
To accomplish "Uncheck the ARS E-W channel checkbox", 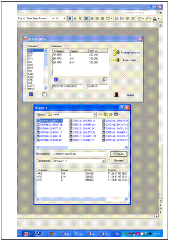I will [x=55, y=62].
